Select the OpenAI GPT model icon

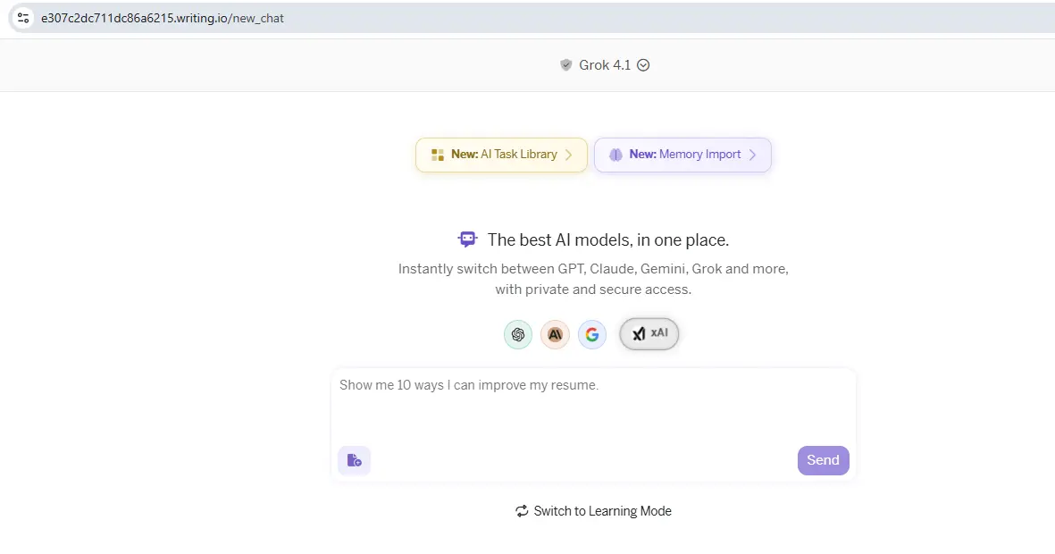tap(518, 334)
